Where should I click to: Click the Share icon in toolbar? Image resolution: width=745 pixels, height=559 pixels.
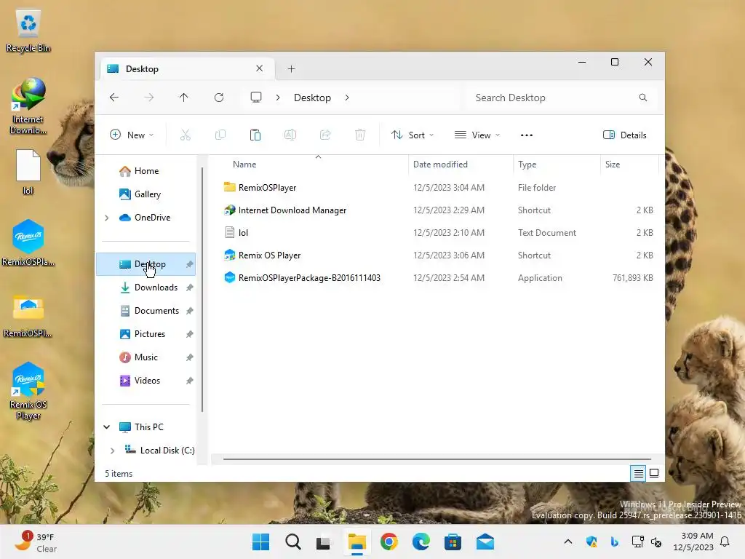click(x=325, y=135)
